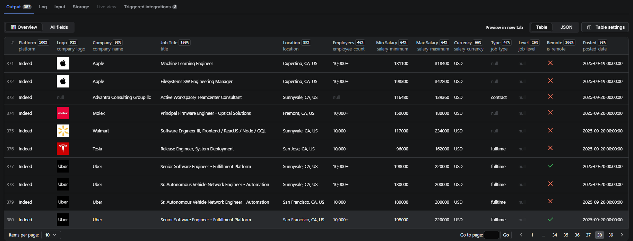633x241 pixels.
Task: Click the Posted column header
Action: click(x=595, y=46)
